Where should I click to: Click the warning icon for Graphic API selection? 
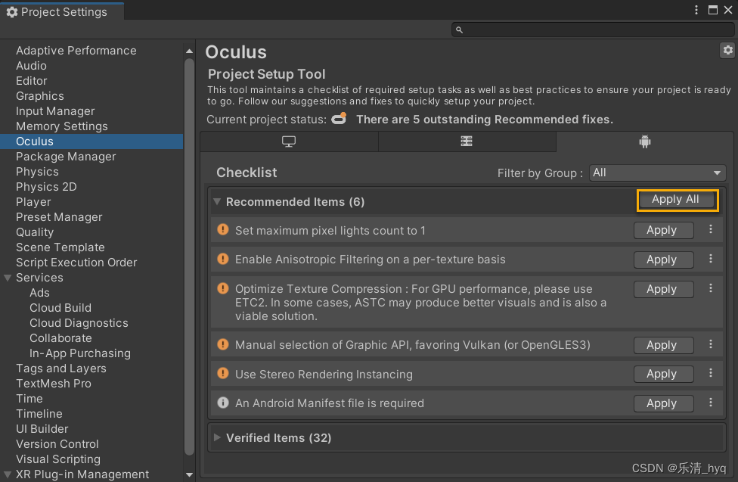coord(222,344)
